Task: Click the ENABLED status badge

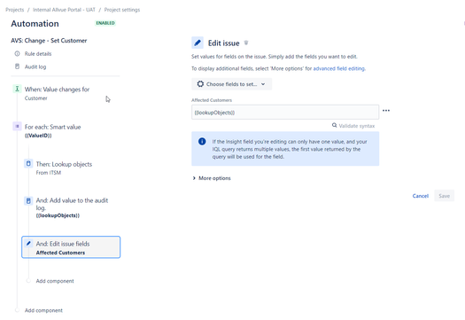Action: 105,23
